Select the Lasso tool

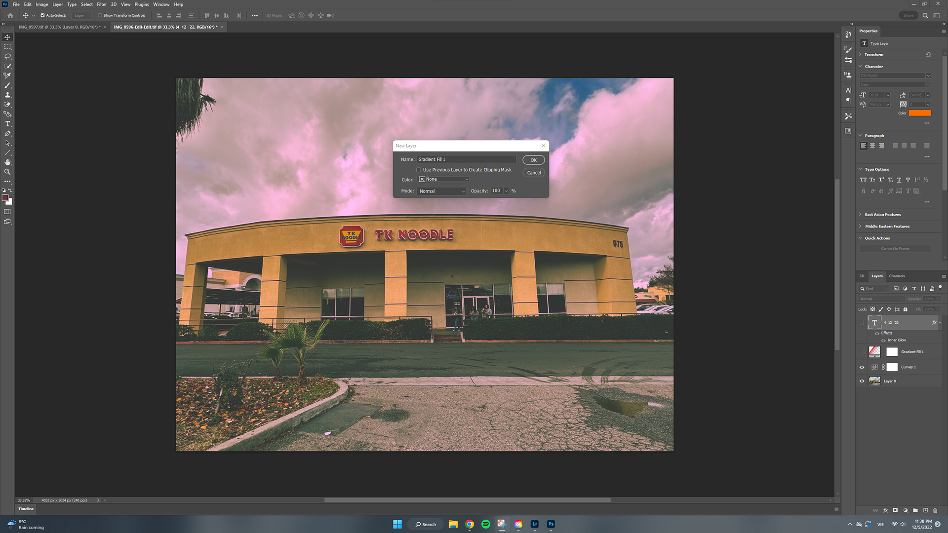tap(7, 56)
